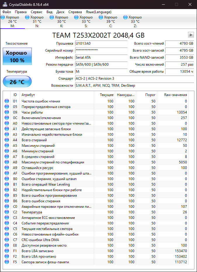Click the 13054 ч power-on hours value

[180, 72]
